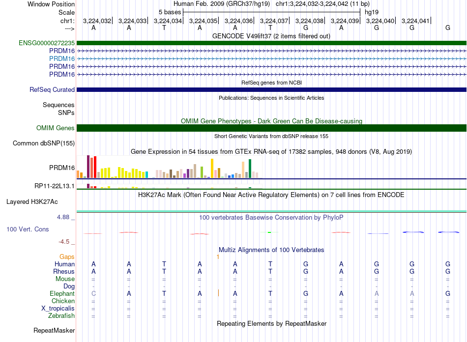This screenshot has width=467, height=342.
Task: Click the faded C base in Elephant row
Action: pyautogui.click(x=93, y=293)
